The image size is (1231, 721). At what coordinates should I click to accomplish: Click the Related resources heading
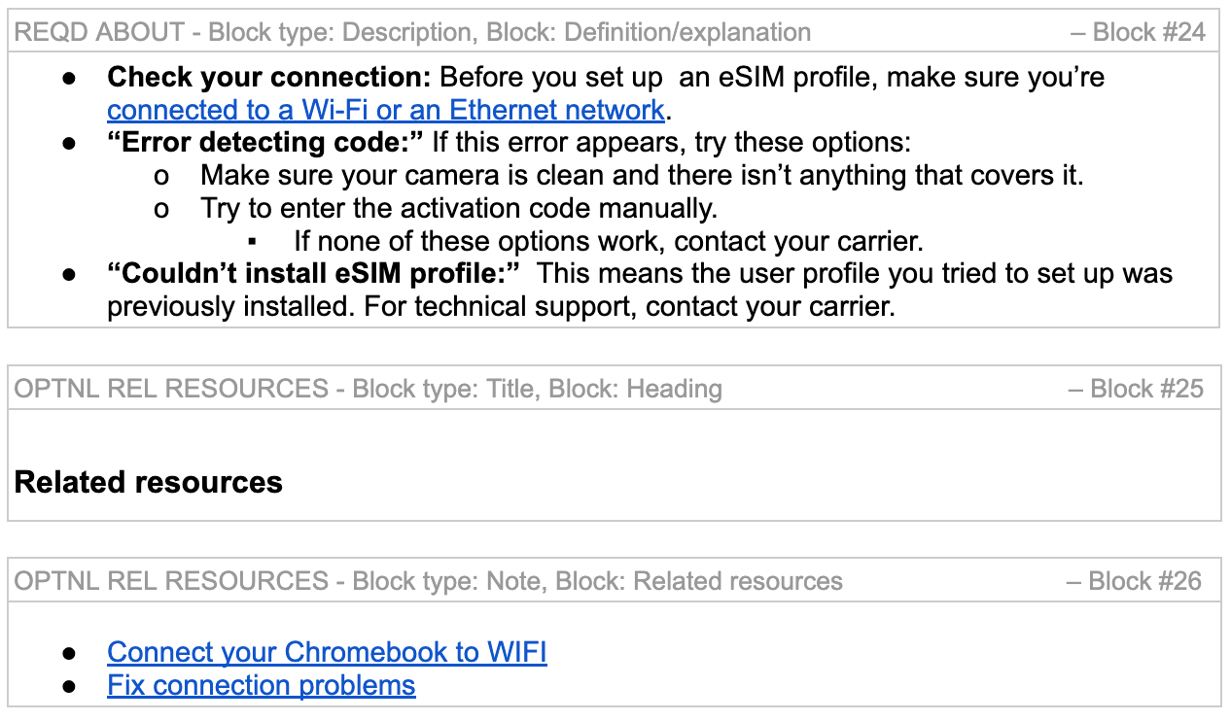point(149,482)
